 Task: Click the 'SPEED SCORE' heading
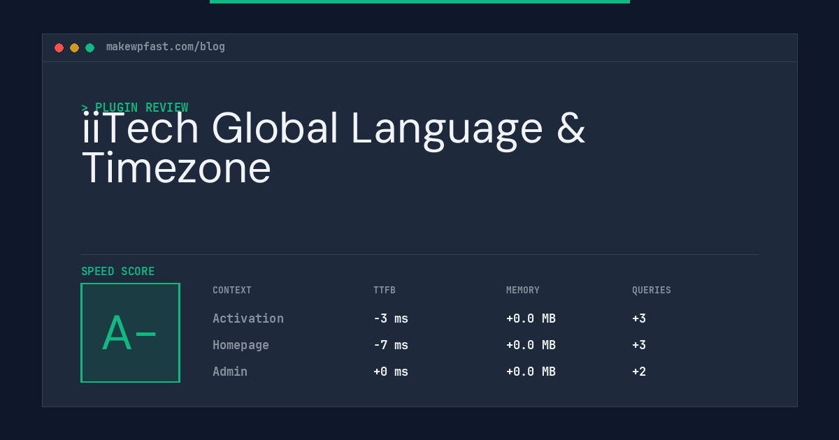118,272
